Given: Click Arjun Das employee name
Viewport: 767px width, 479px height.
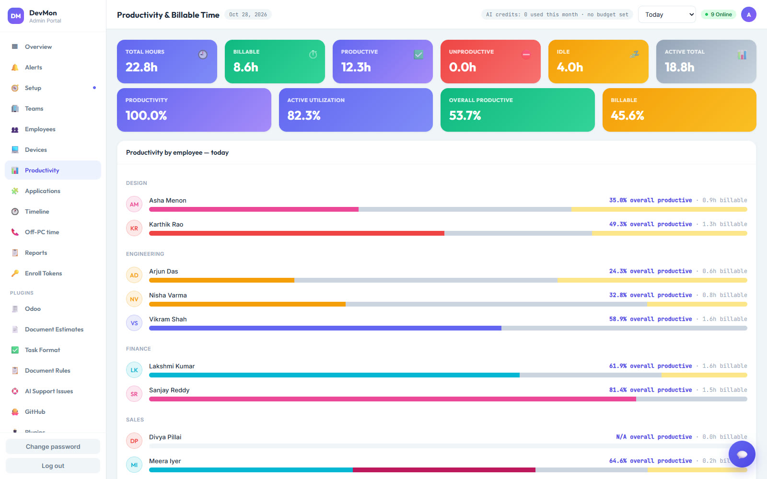Looking at the screenshot, I should pyautogui.click(x=163, y=272).
